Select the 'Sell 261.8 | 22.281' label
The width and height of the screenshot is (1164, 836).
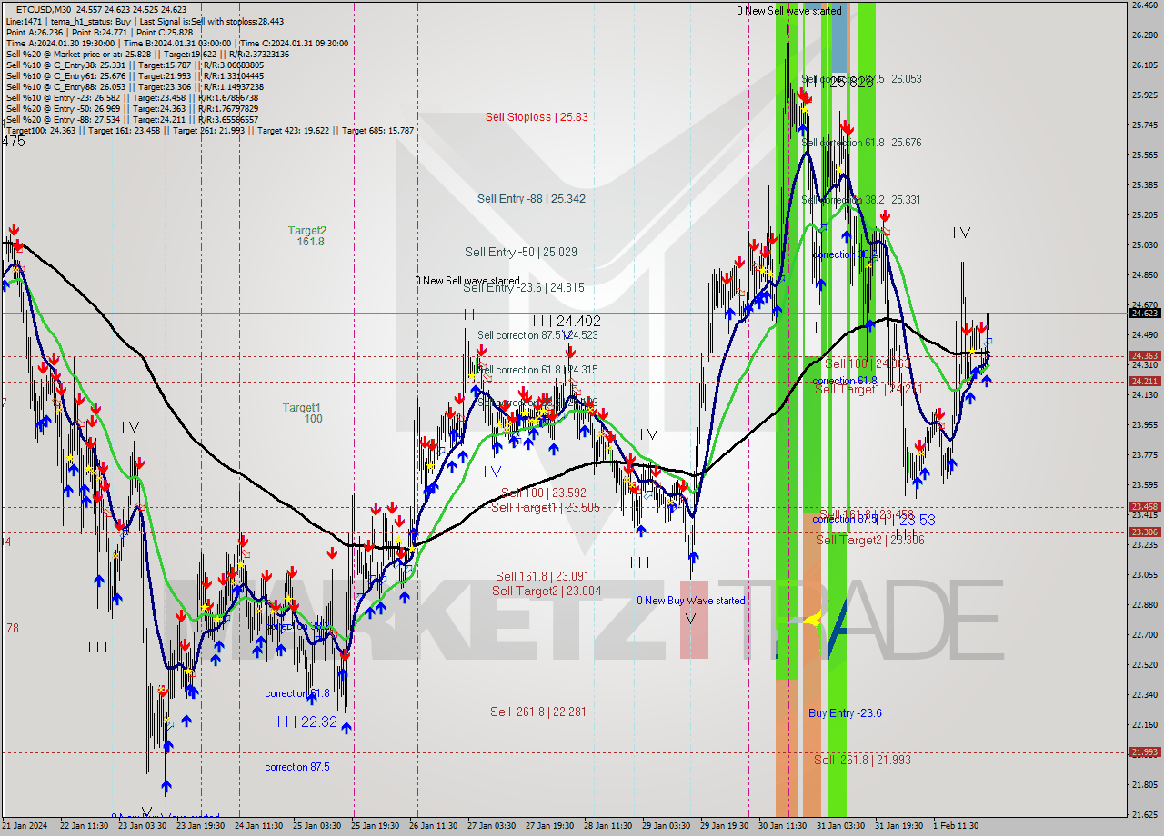coord(537,712)
